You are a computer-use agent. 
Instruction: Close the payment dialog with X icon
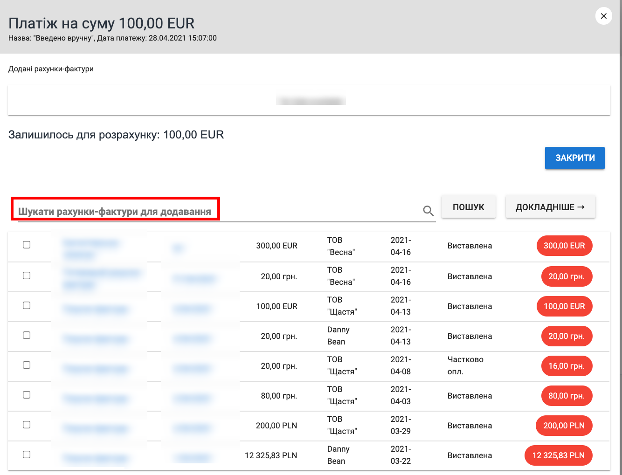coord(603,16)
